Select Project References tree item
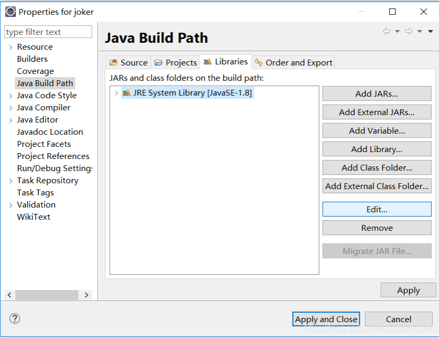This screenshot has height=338, width=439. [53, 156]
